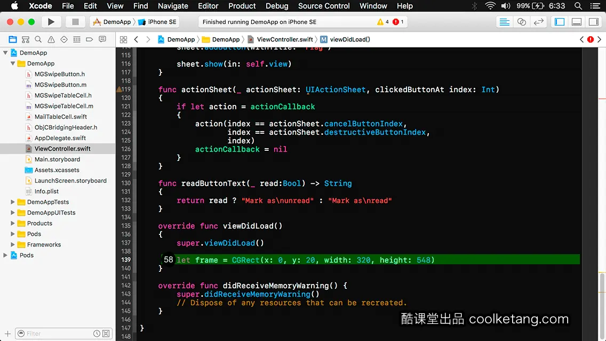
Task: Choose iPhone SE destination dropdown
Action: [157, 22]
